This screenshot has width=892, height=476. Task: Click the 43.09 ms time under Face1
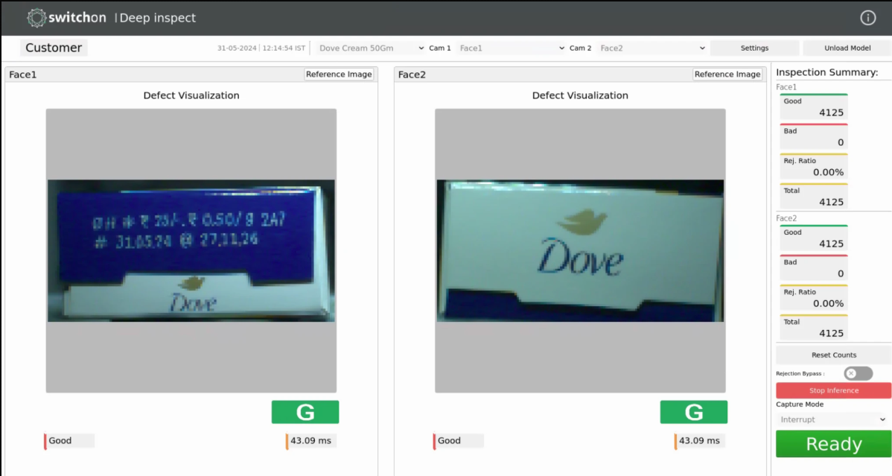tap(310, 441)
